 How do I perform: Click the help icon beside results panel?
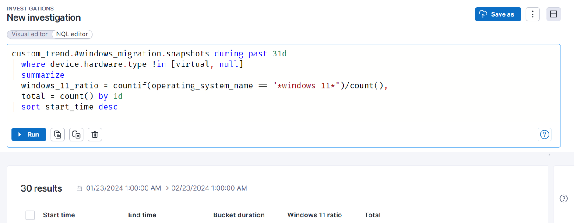pos(564,199)
